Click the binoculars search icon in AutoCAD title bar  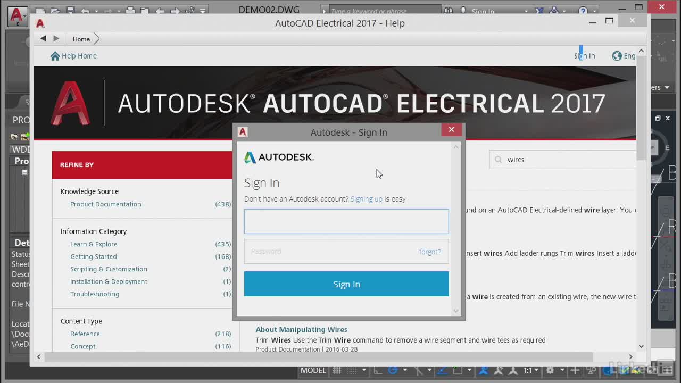(x=448, y=11)
